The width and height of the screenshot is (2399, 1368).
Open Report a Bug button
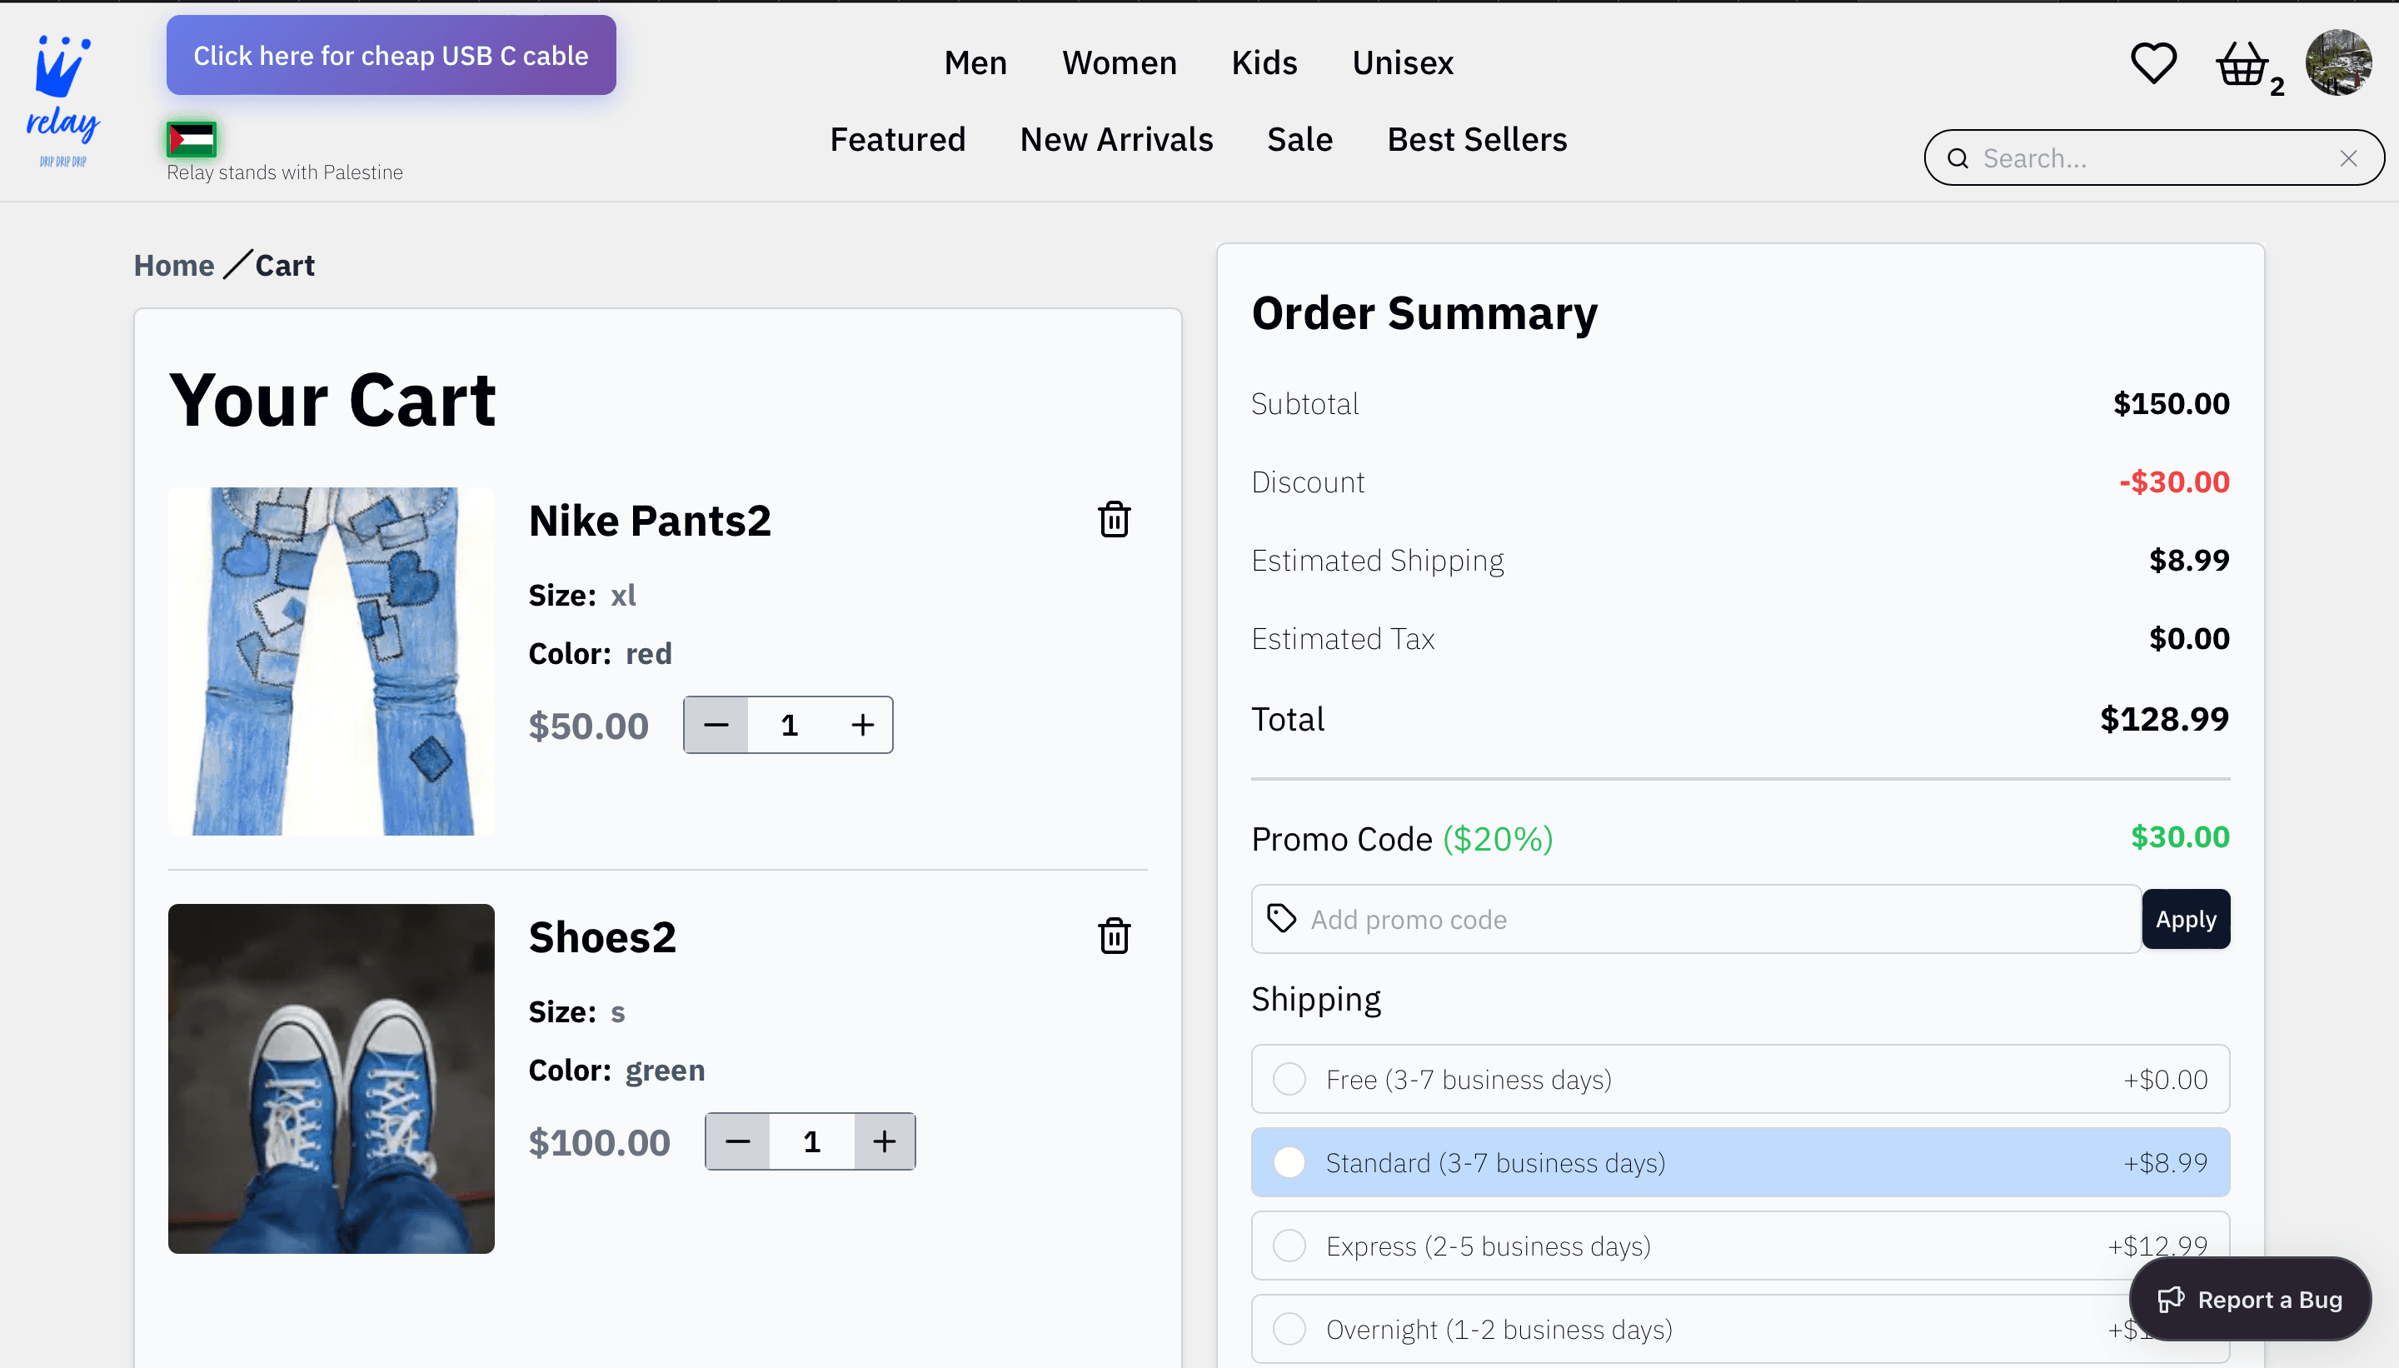[x=2250, y=1300]
